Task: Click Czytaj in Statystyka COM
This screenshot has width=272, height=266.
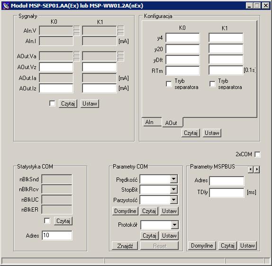Action: click(63, 221)
